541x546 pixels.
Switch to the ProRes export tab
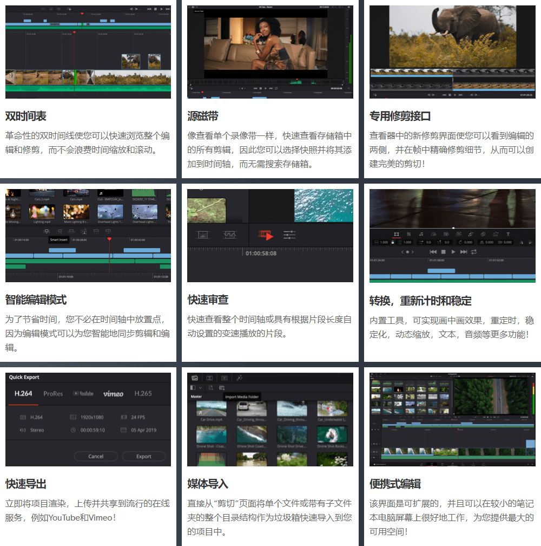click(53, 394)
